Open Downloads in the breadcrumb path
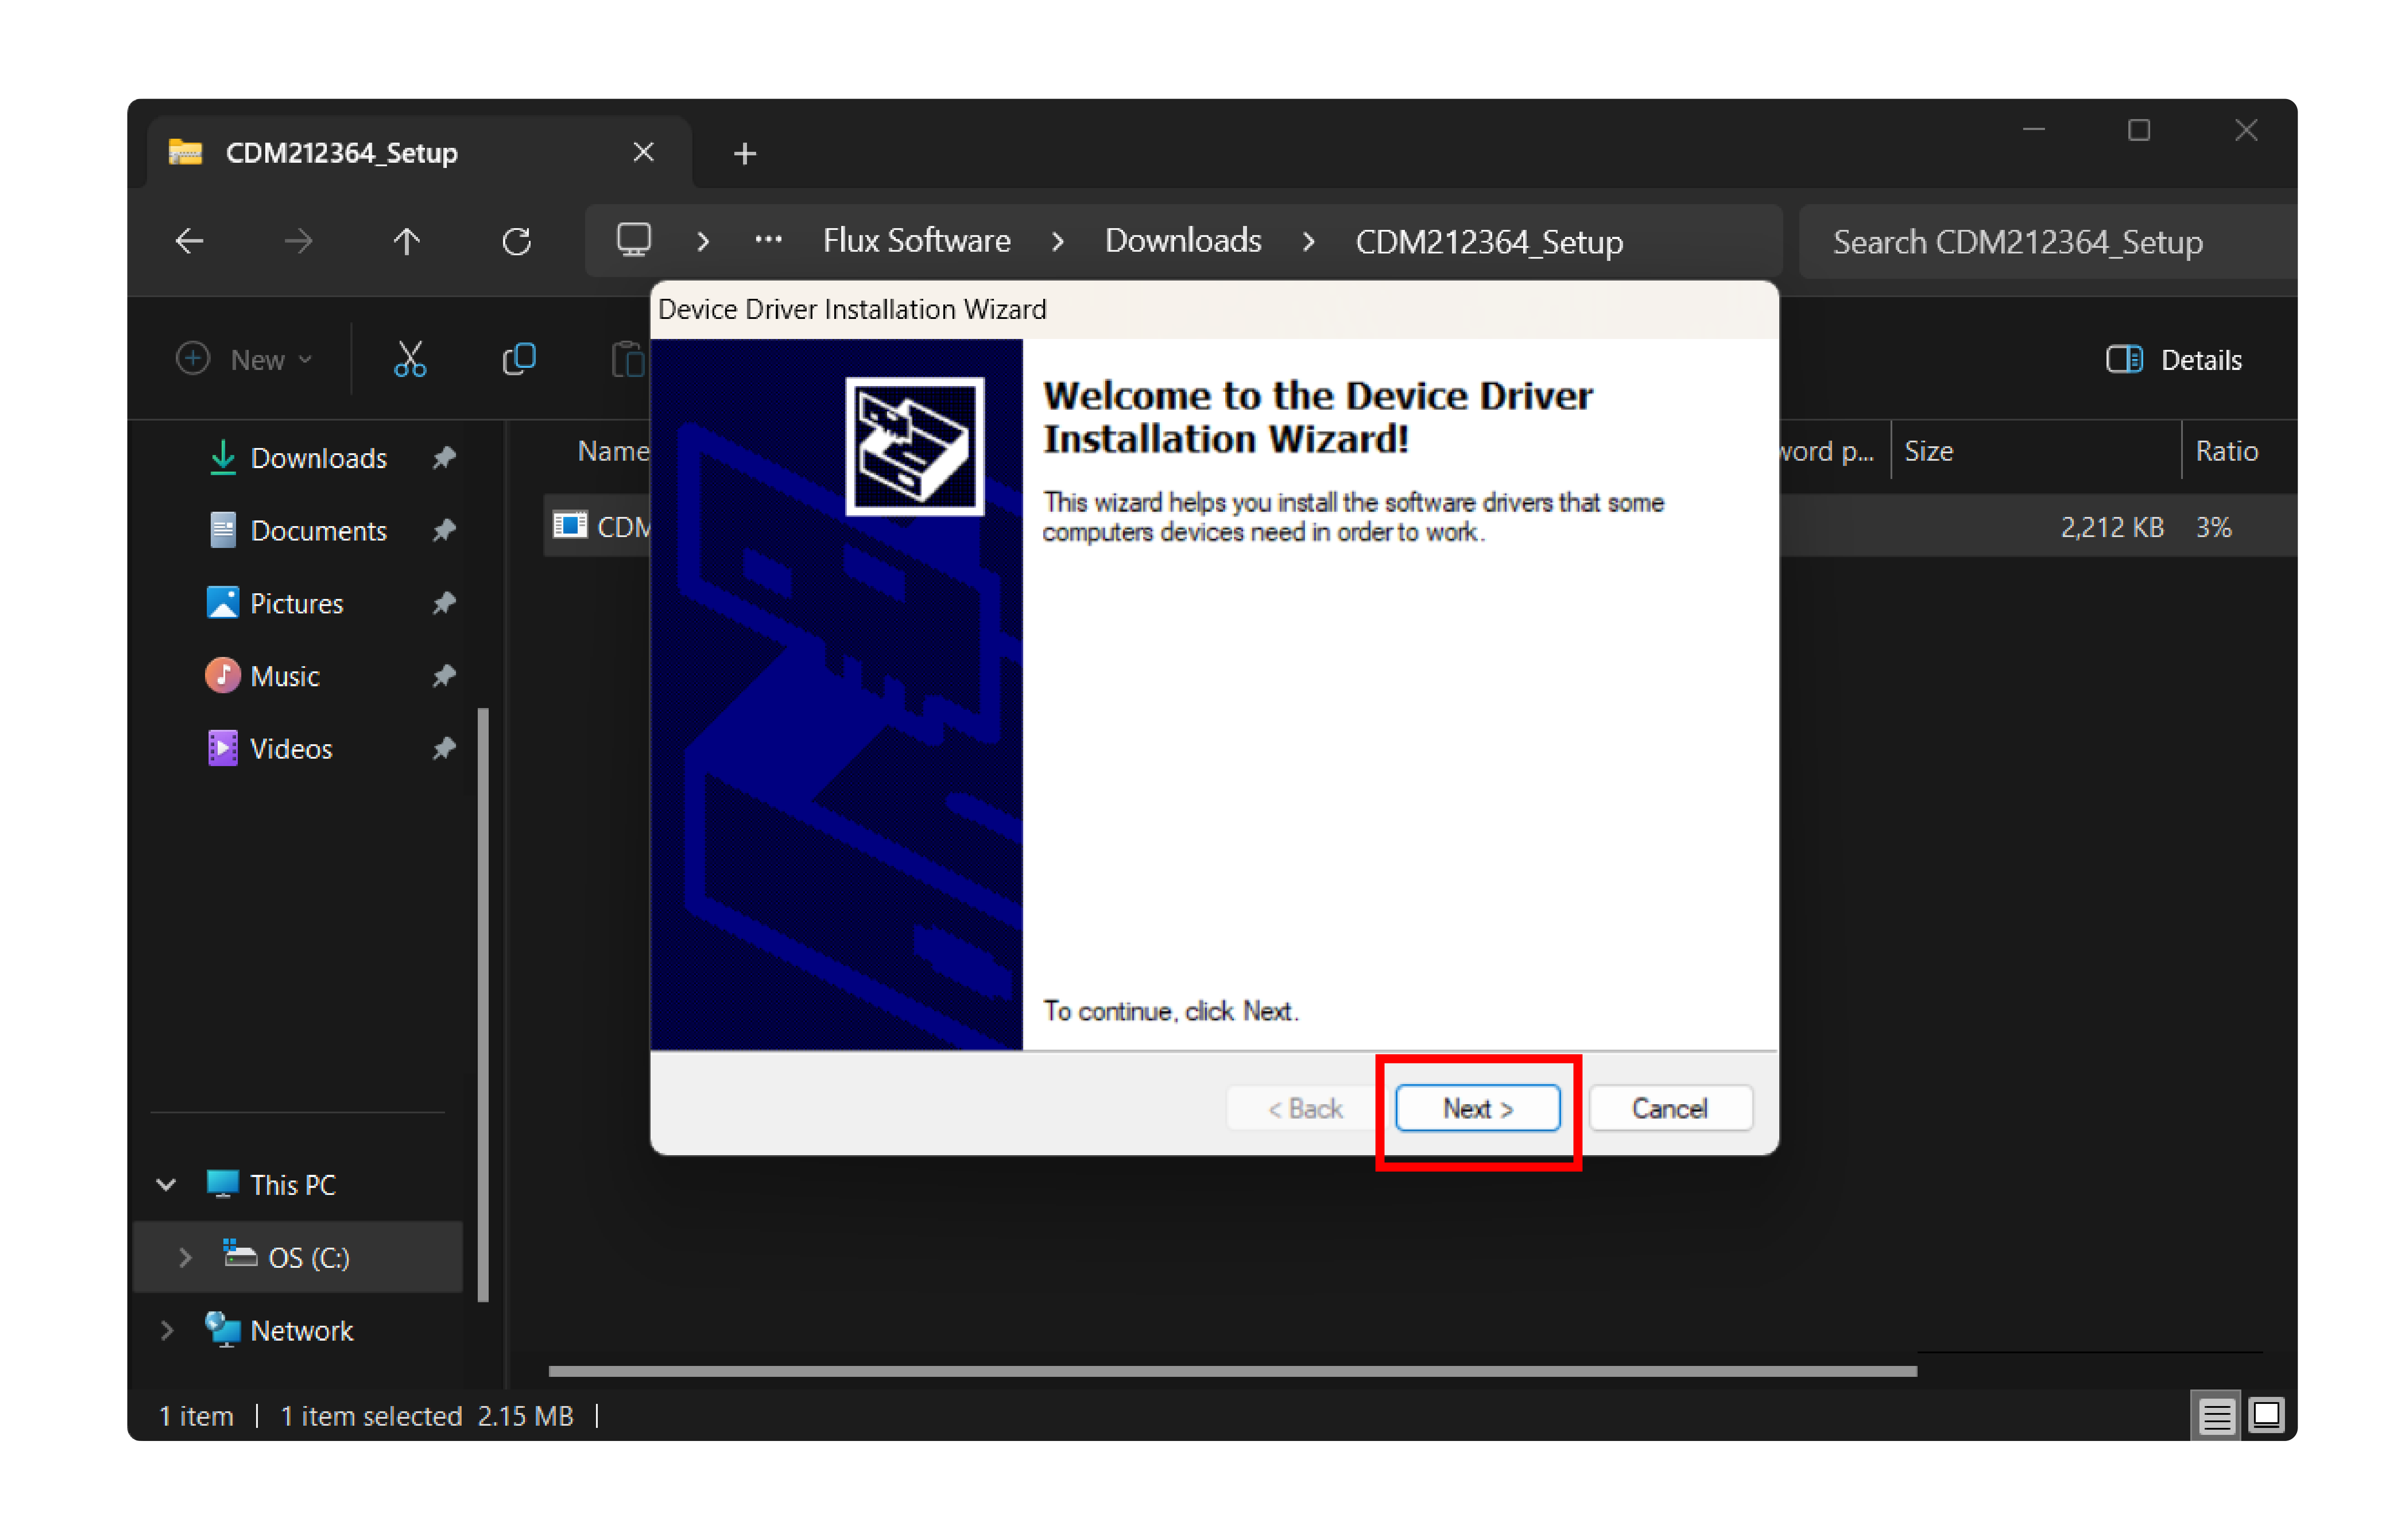The width and height of the screenshot is (2408, 1540). pyautogui.click(x=1182, y=241)
